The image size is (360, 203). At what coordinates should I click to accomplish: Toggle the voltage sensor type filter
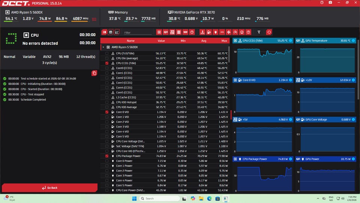[x=209, y=32]
